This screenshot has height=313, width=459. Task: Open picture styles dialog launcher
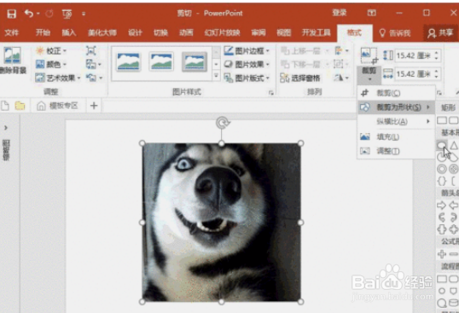(271, 92)
